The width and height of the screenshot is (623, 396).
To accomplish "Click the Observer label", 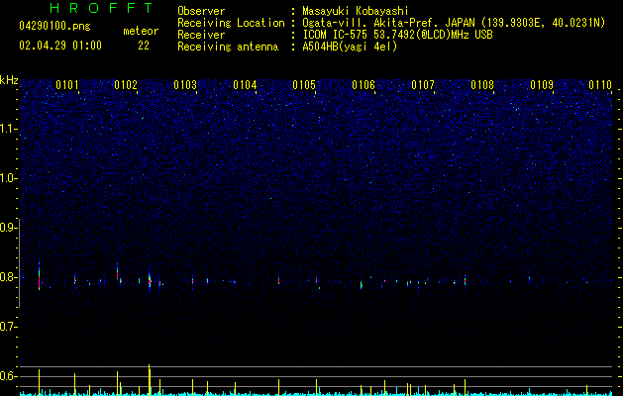I will point(201,11).
